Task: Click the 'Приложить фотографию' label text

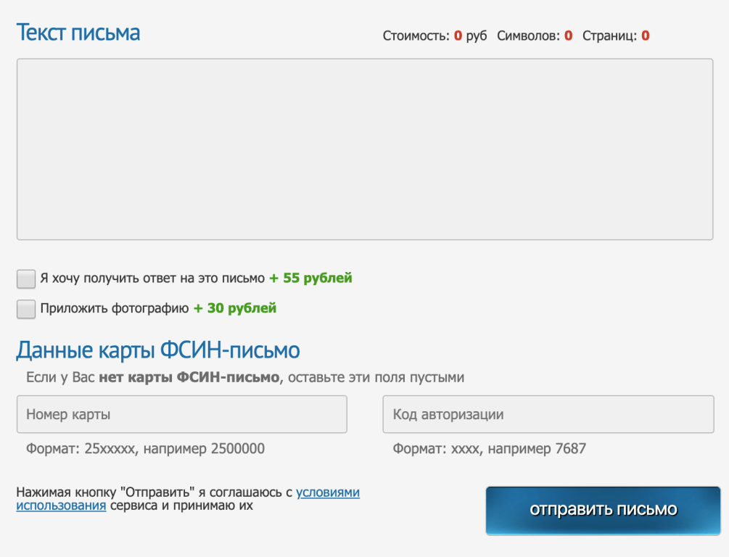Action: pos(115,308)
